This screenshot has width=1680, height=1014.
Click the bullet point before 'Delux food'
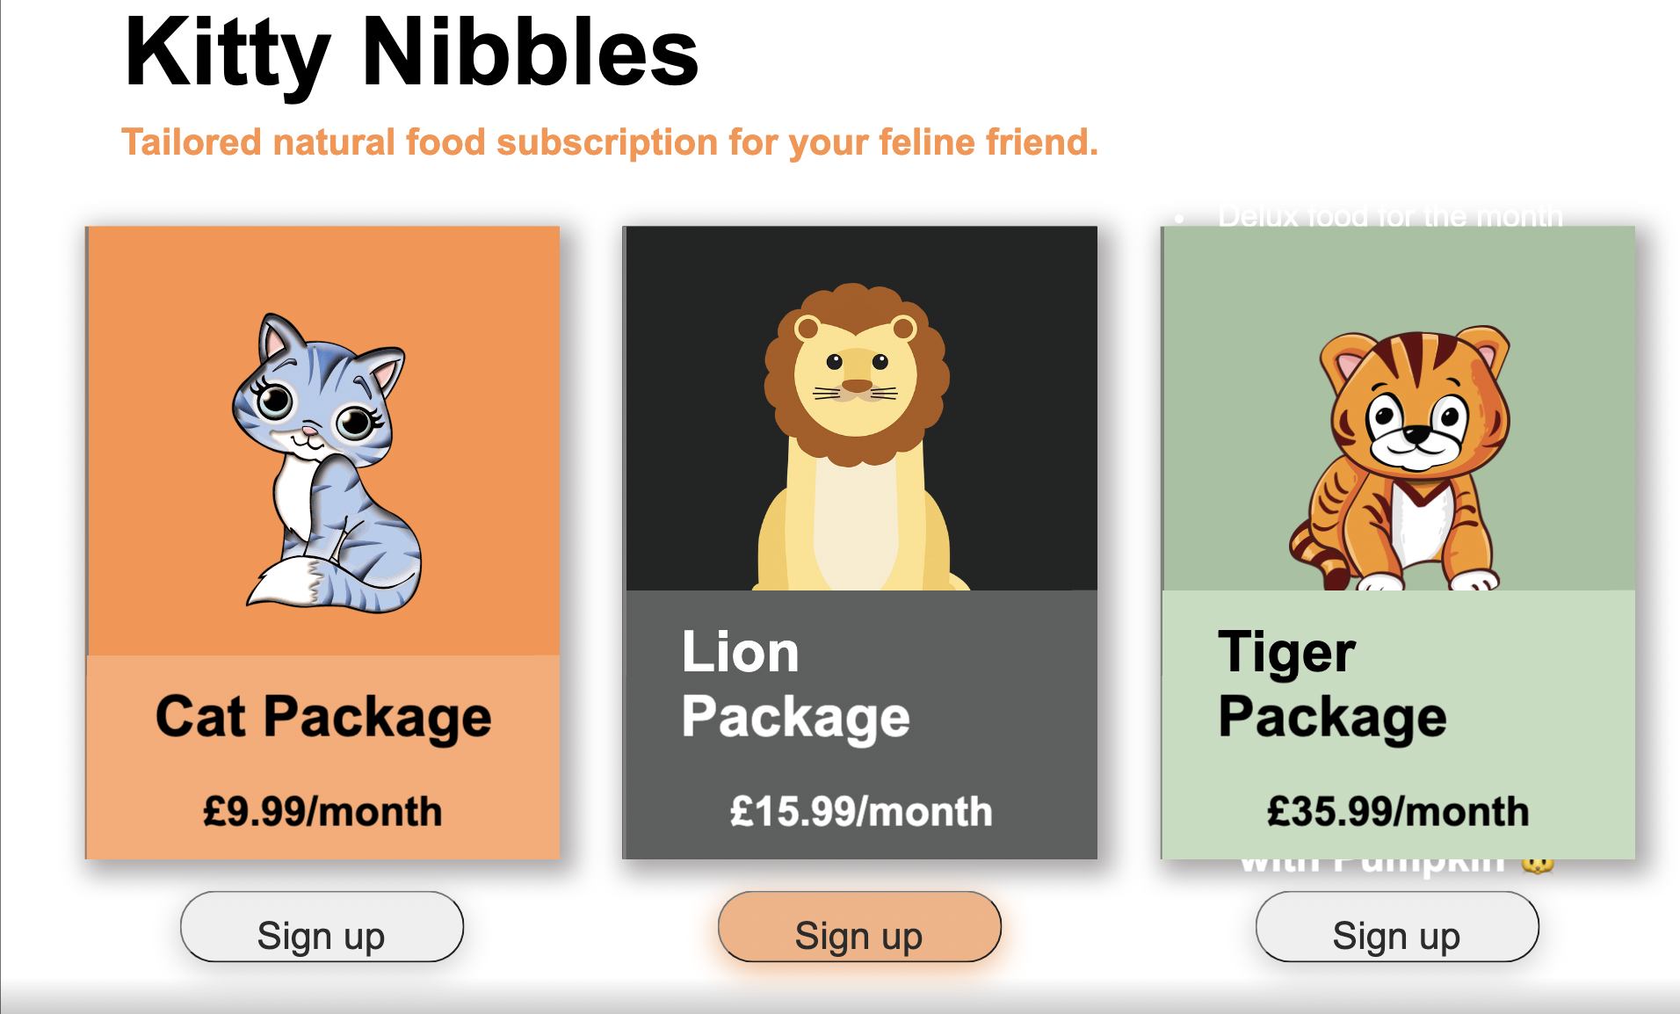(x=1179, y=218)
